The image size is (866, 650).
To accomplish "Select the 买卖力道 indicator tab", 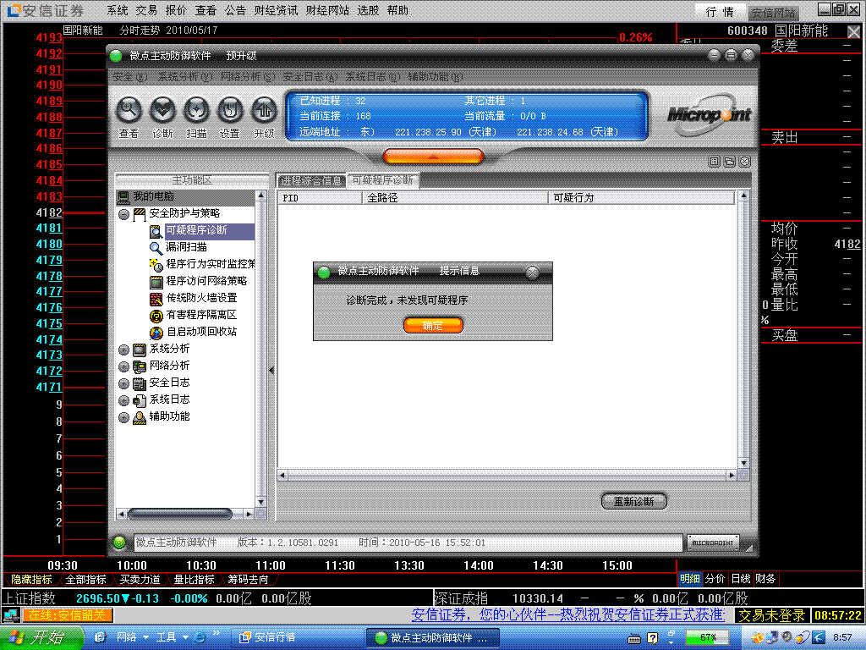I will pos(140,580).
